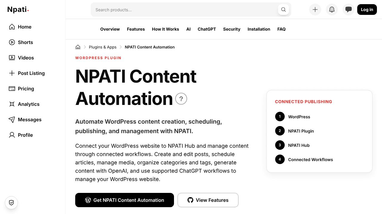The image size is (382, 214).
Task: Click the Analytics arrows icon
Action: point(12,104)
